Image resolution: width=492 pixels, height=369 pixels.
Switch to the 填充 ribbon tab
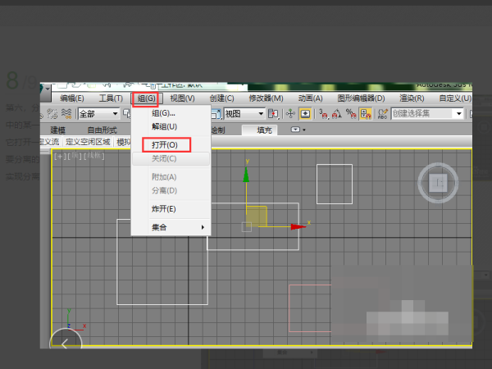(x=260, y=130)
